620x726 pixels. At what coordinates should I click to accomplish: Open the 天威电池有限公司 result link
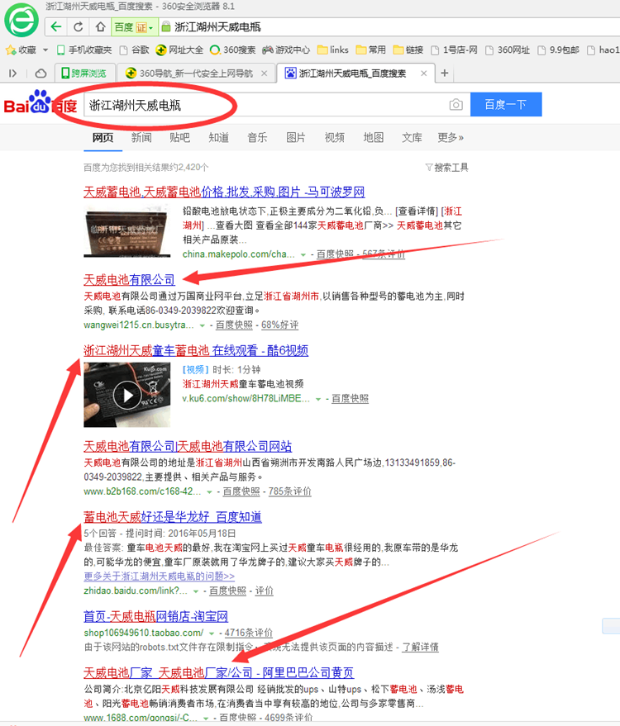pyautogui.click(x=129, y=280)
